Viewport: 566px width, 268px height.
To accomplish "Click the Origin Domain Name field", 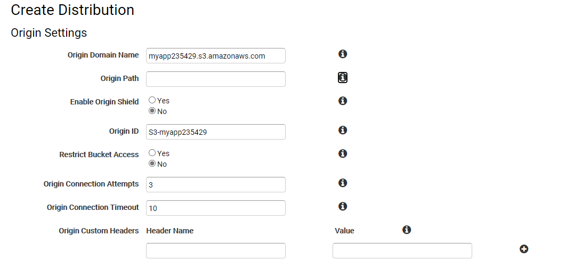I will [215, 55].
